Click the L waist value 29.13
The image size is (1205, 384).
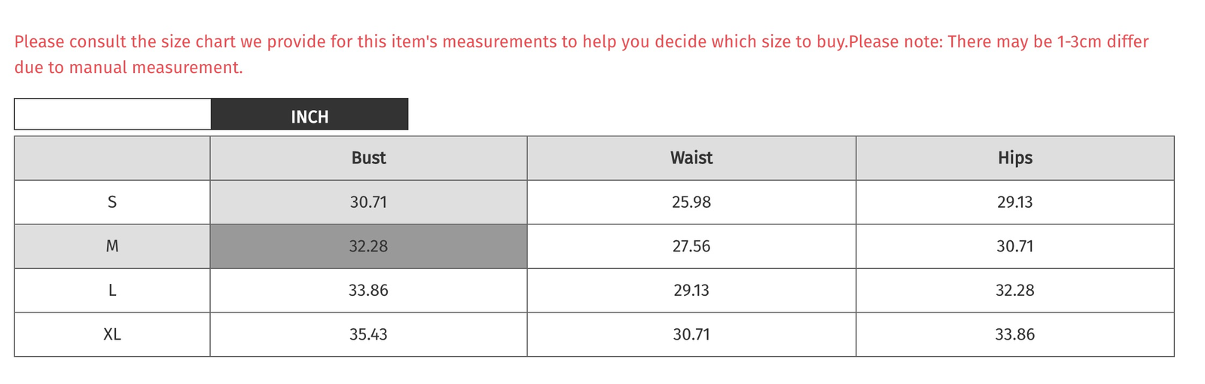point(691,291)
